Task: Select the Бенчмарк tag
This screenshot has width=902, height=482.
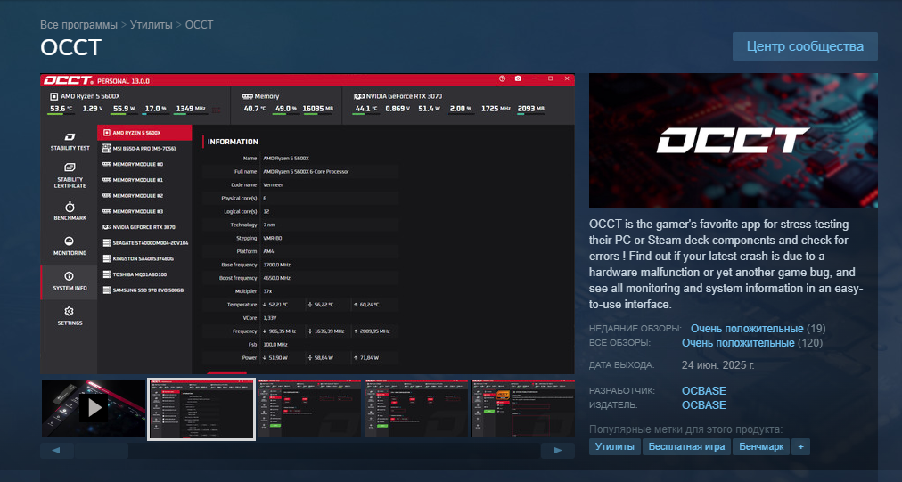Action: [761, 446]
